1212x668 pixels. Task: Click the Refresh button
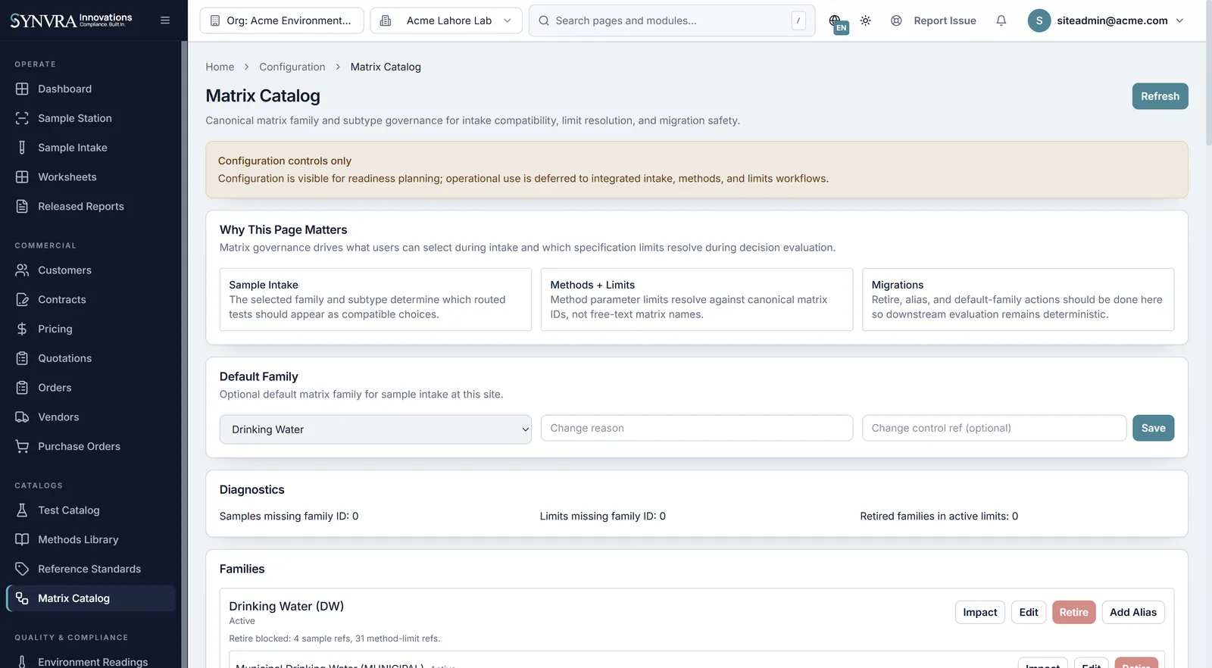click(1160, 96)
